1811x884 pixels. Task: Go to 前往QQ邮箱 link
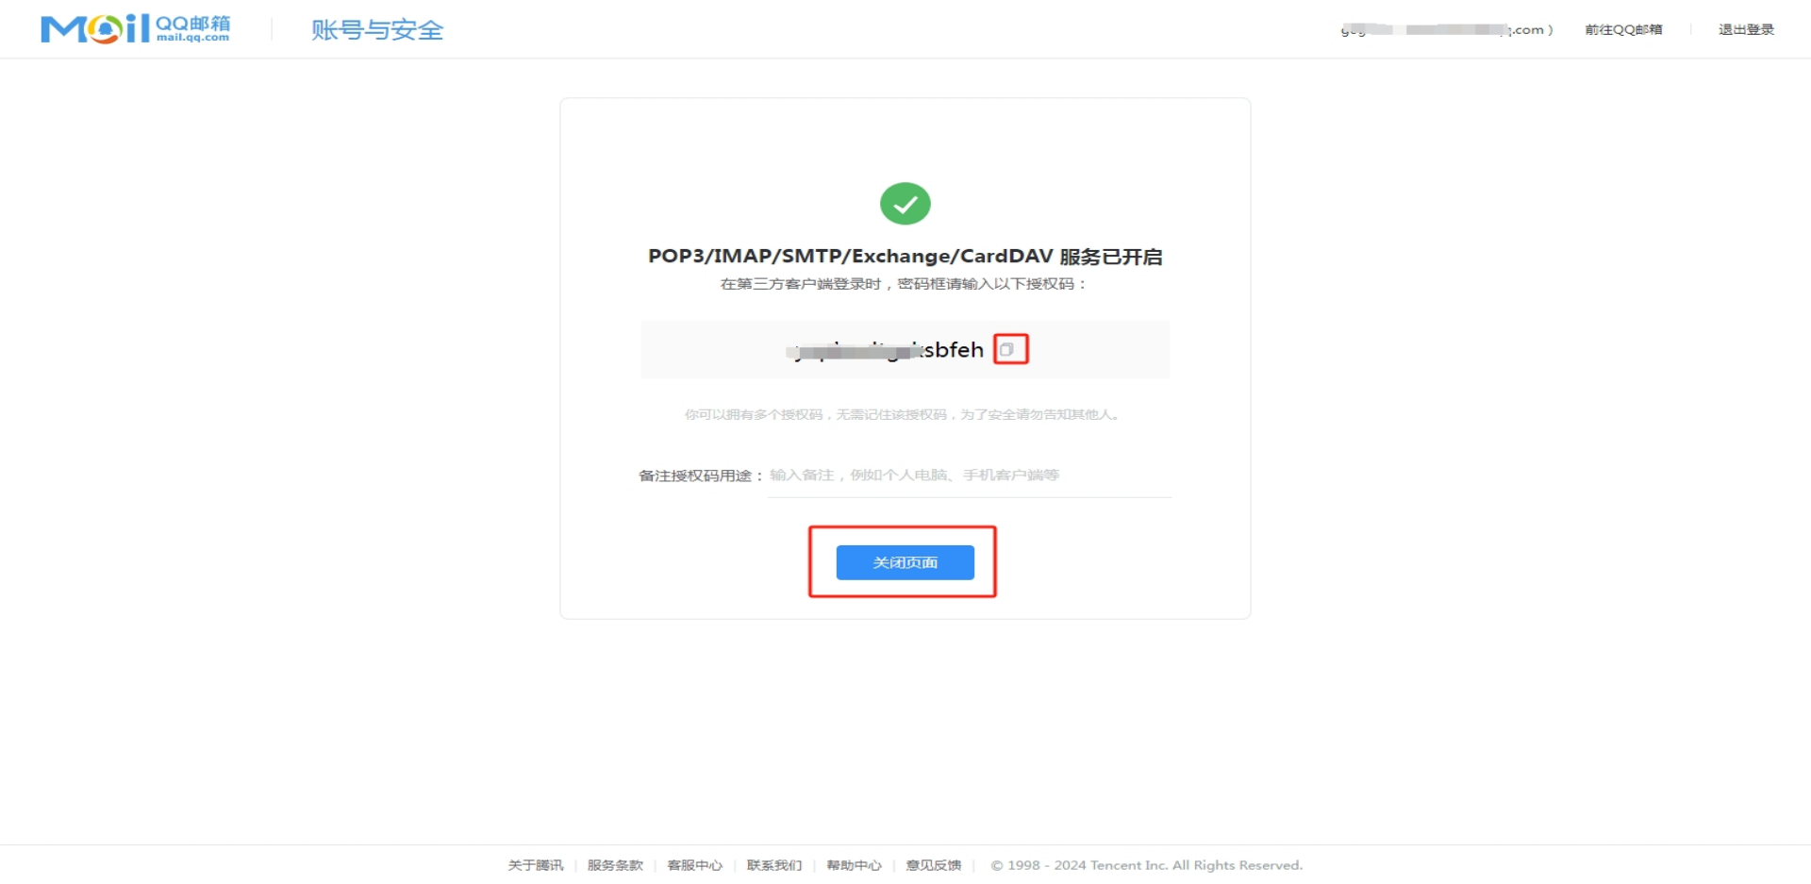tap(1623, 29)
